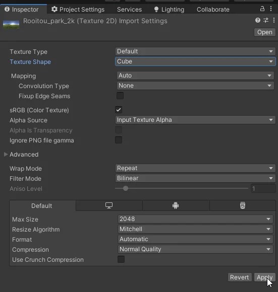
Task: Open the Project Settings tab
Action: (78, 9)
